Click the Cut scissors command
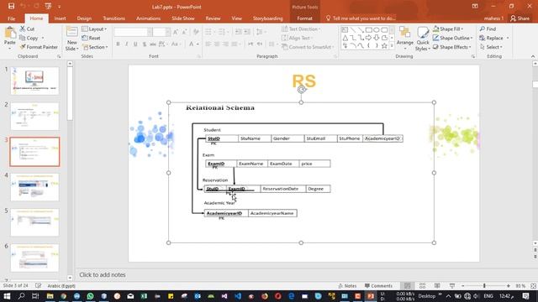Screen dimensions: 538x302 tap(27, 29)
